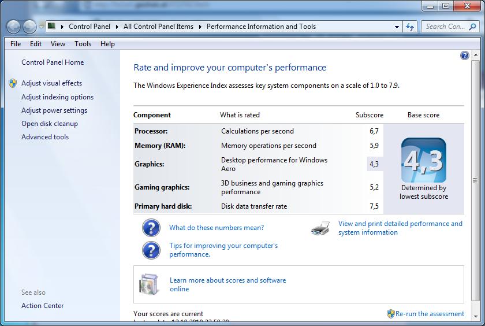
Task: Click the printer icon
Action: pyautogui.click(x=320, y=228)
